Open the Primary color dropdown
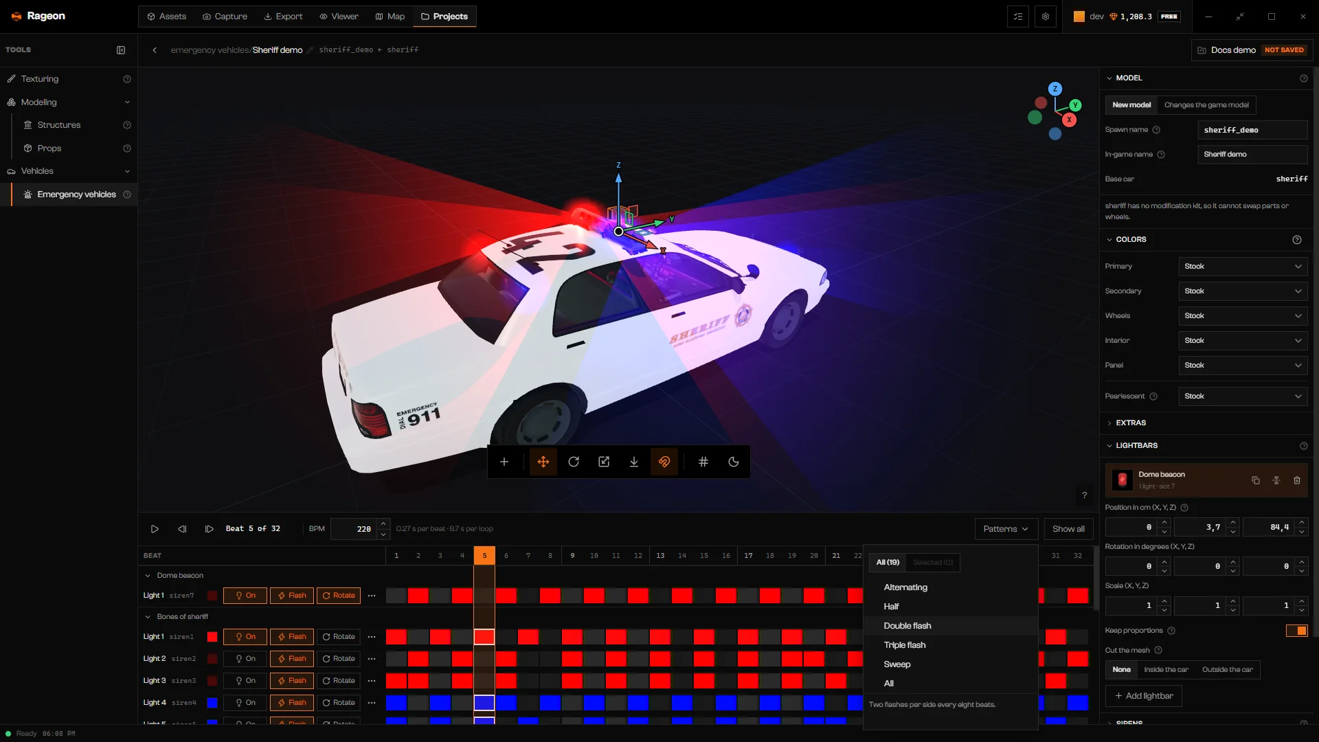1319x742 pixels. click(x=1243, y=267)
